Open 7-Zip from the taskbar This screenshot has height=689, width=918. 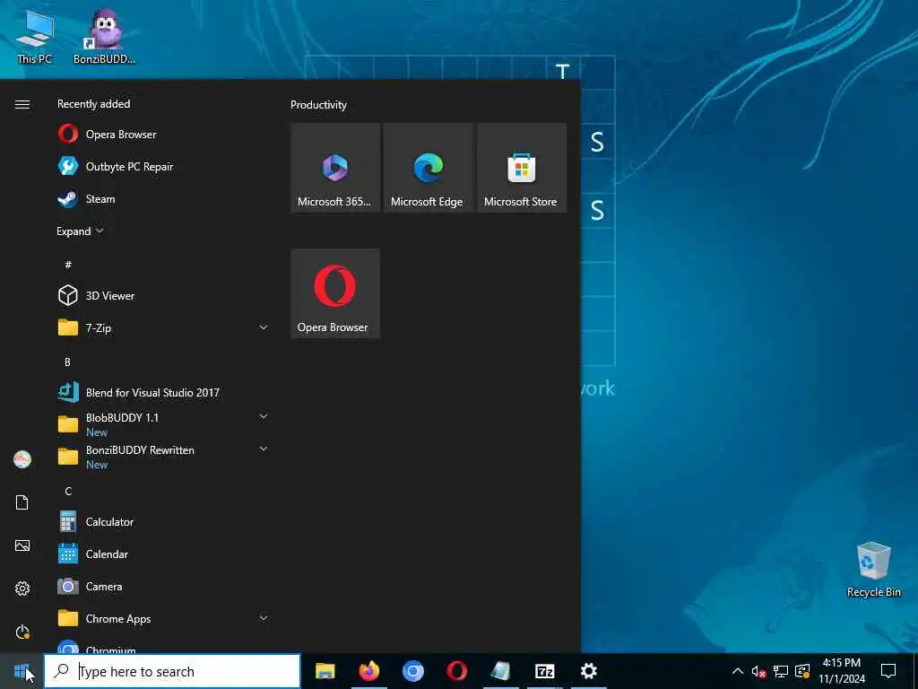point(544,671)
